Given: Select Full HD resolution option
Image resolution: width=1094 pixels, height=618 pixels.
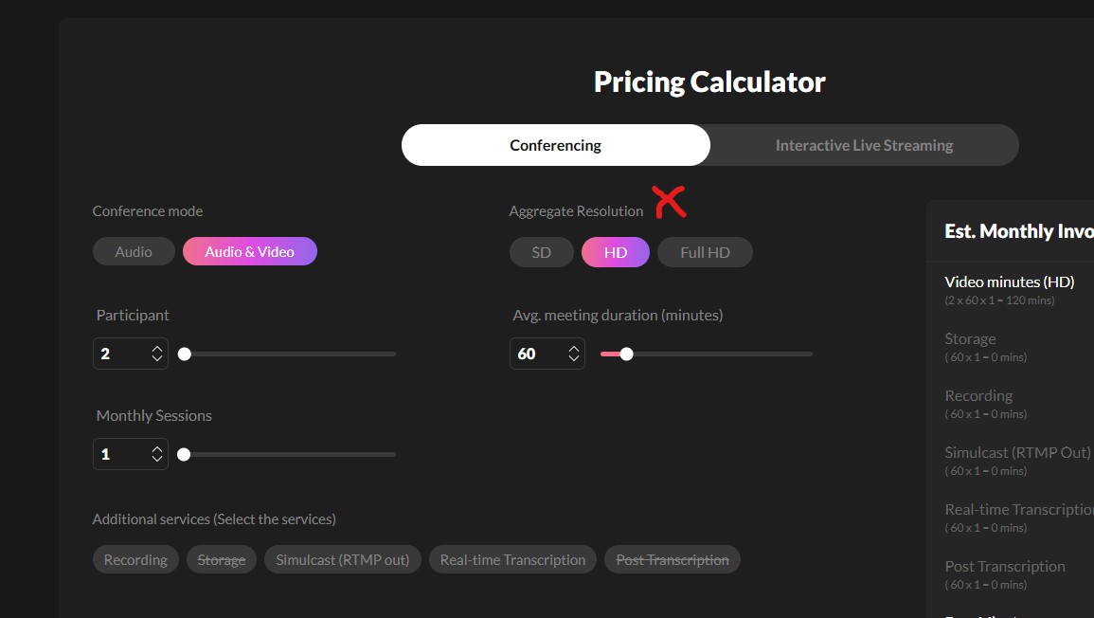Looking at the screenshot, I should (x=705, y=252).
